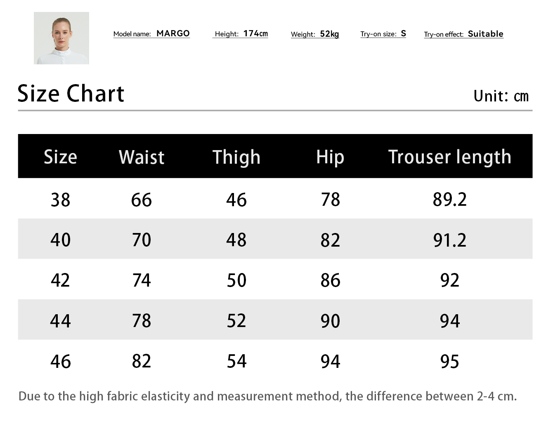Select the size 40 row cell

60,240
